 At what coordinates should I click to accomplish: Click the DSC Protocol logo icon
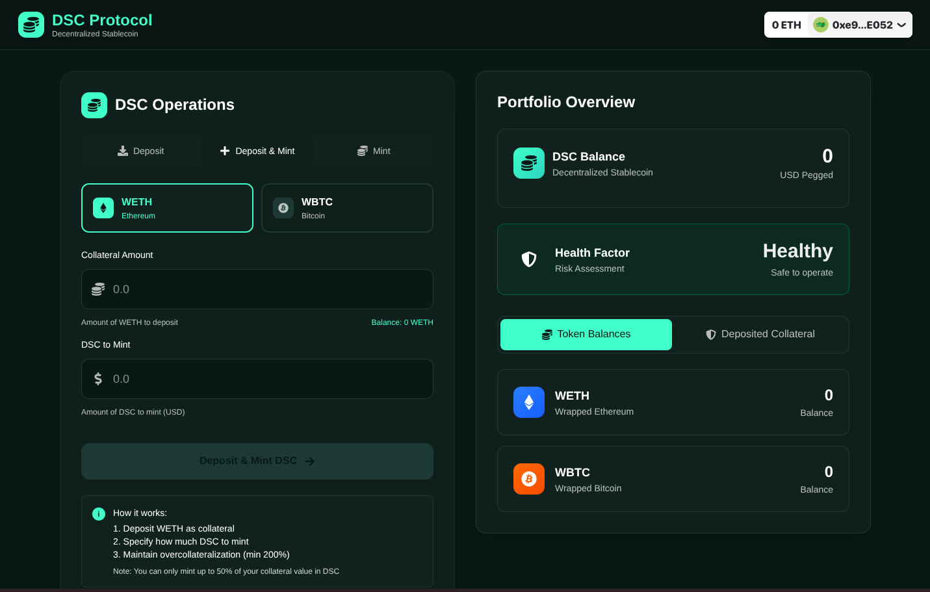pos(31,25)
